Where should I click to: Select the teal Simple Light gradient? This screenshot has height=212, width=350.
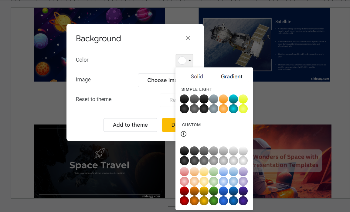point(233,99)
